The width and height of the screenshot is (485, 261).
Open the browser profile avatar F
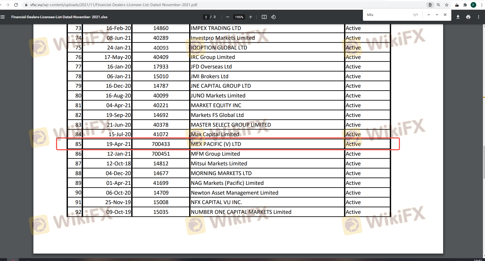tap(473, 5)
